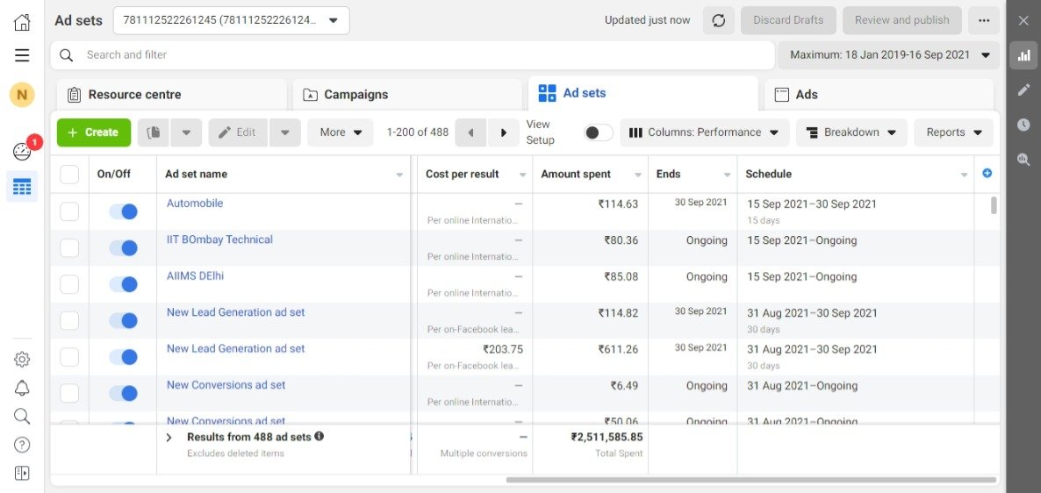Open the AIIMS DElhi ad set link
The image size is (1041, 493).
[195, 275]
